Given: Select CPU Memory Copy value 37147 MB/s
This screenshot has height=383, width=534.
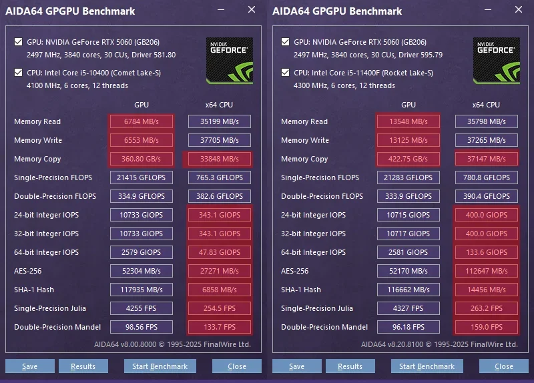Looking at the screenshot, I should (x=487, y=159).
